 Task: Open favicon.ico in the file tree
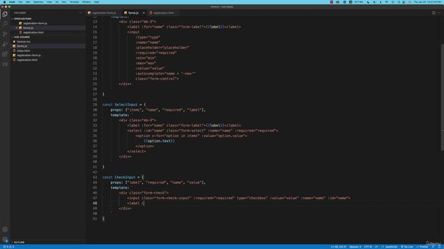tap(23, 41)
